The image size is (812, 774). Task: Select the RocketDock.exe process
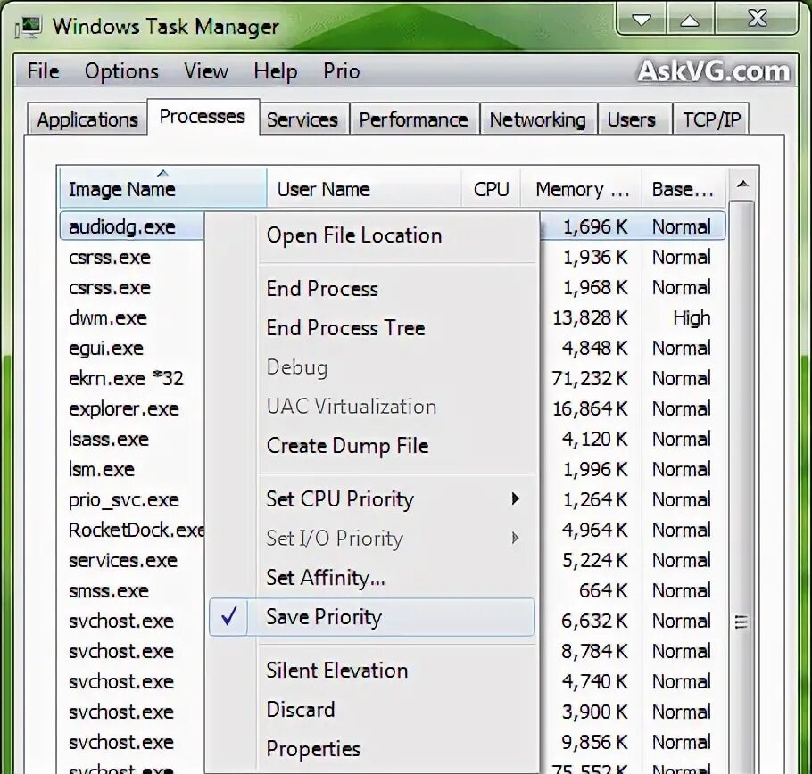point(137,530)
